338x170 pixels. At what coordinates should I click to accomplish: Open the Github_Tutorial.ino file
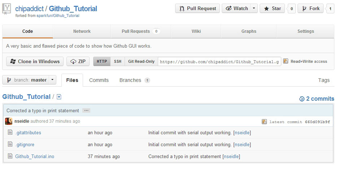35,156
